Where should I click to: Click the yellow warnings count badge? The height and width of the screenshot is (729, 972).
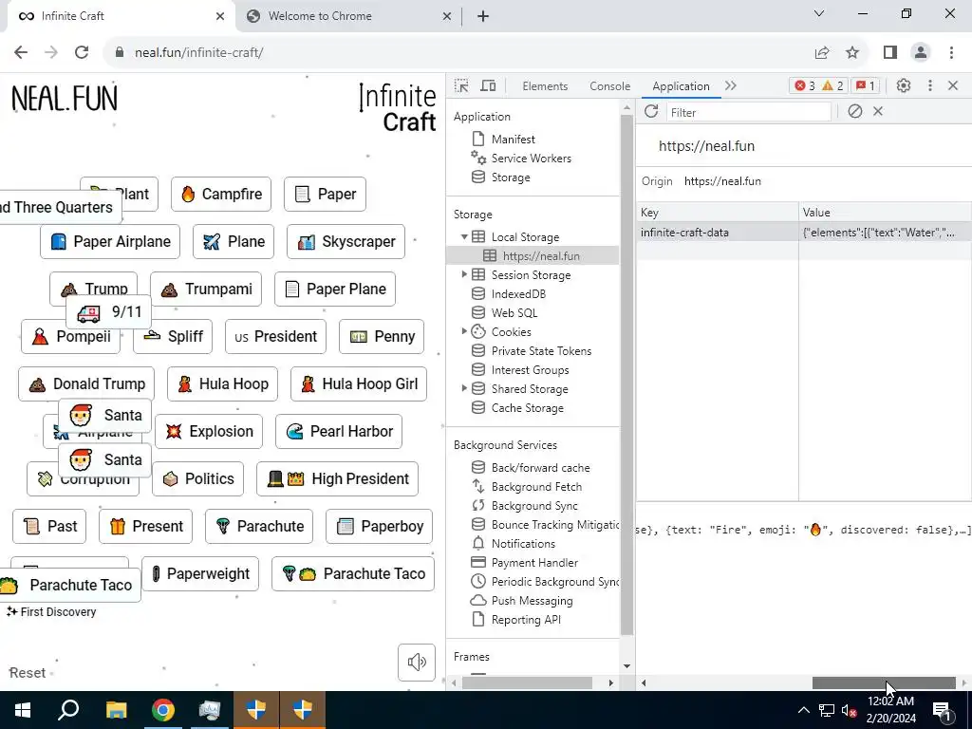[832, 85]
